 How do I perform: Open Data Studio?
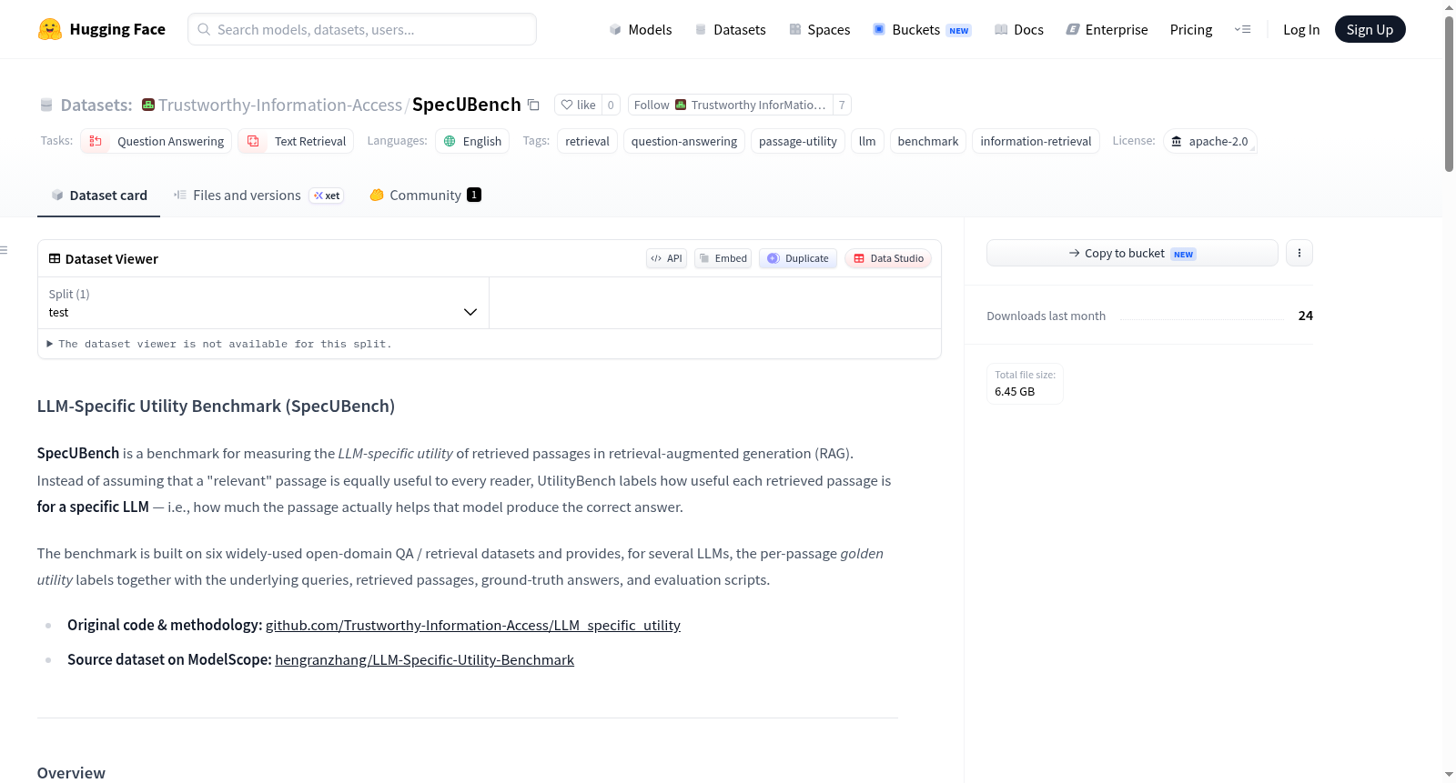888,258
